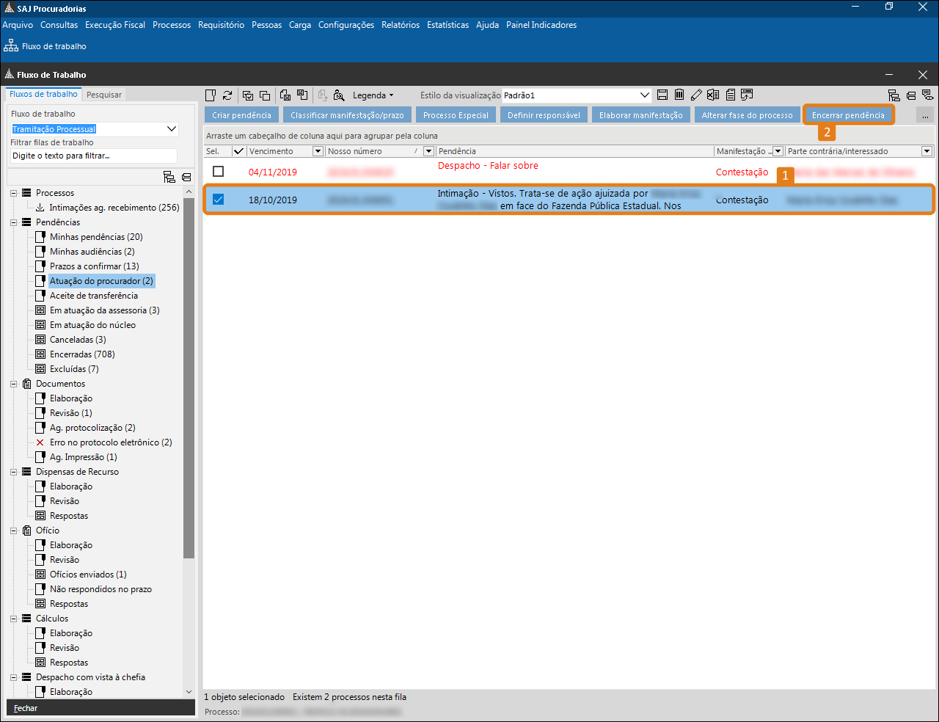Open the Execução Fiscal menu

click(x=115, y=25)
